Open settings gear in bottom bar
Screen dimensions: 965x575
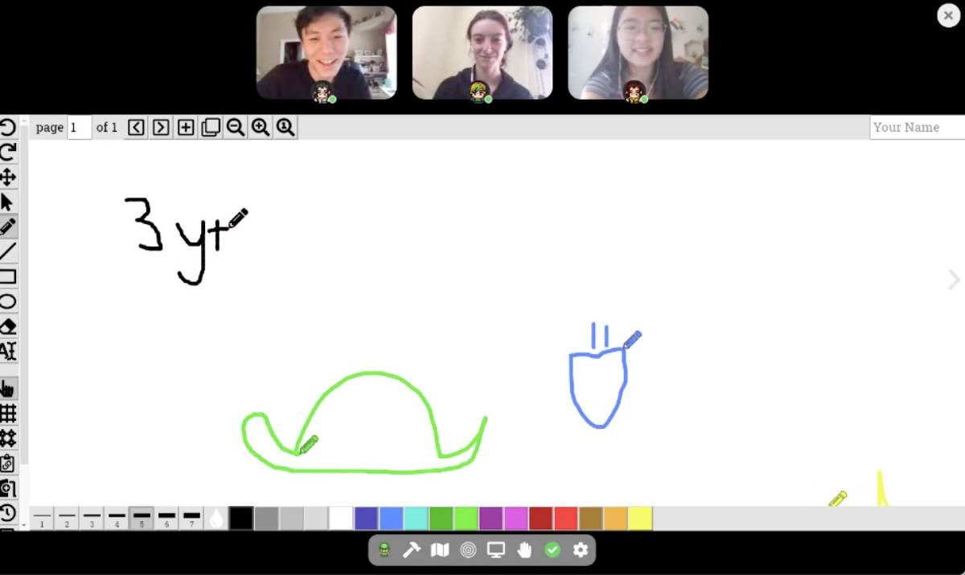[x=581, y=550]
